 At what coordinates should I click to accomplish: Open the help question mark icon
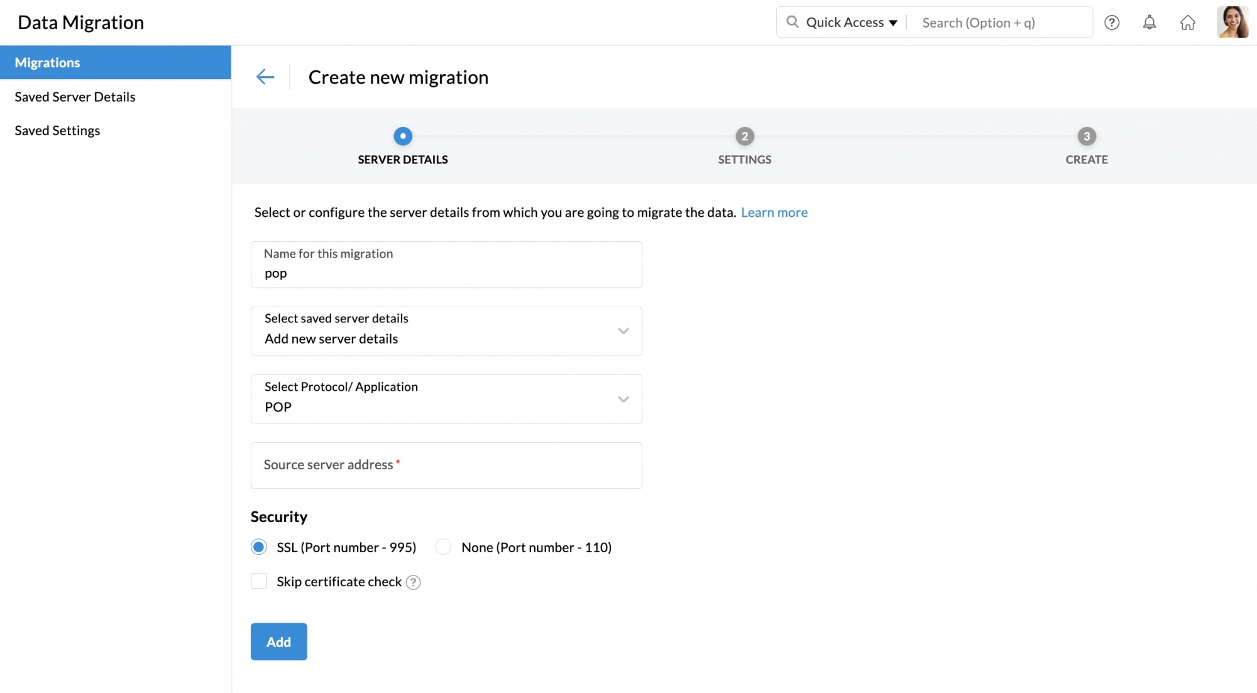click(x=1111, y=23)
